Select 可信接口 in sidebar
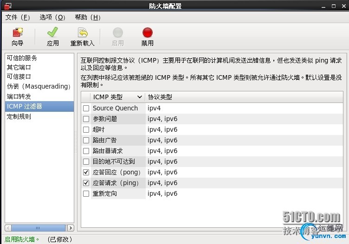 (x=19, y=77)
